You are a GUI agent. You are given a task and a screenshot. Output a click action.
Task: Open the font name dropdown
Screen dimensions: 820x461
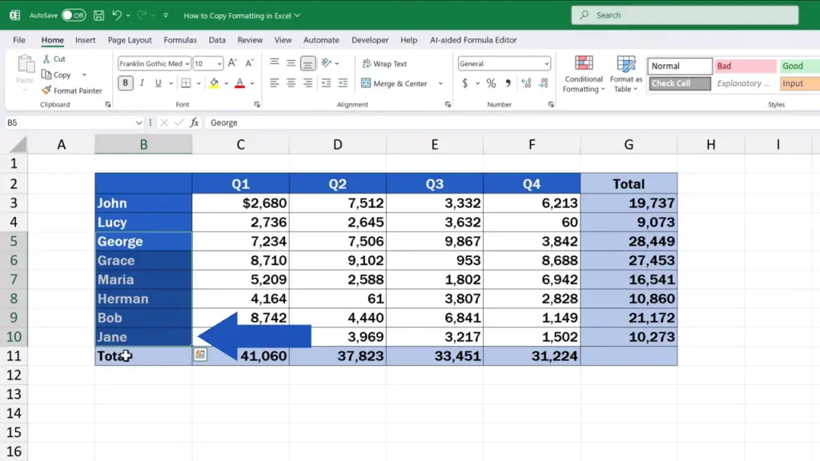tap(187, 64)
